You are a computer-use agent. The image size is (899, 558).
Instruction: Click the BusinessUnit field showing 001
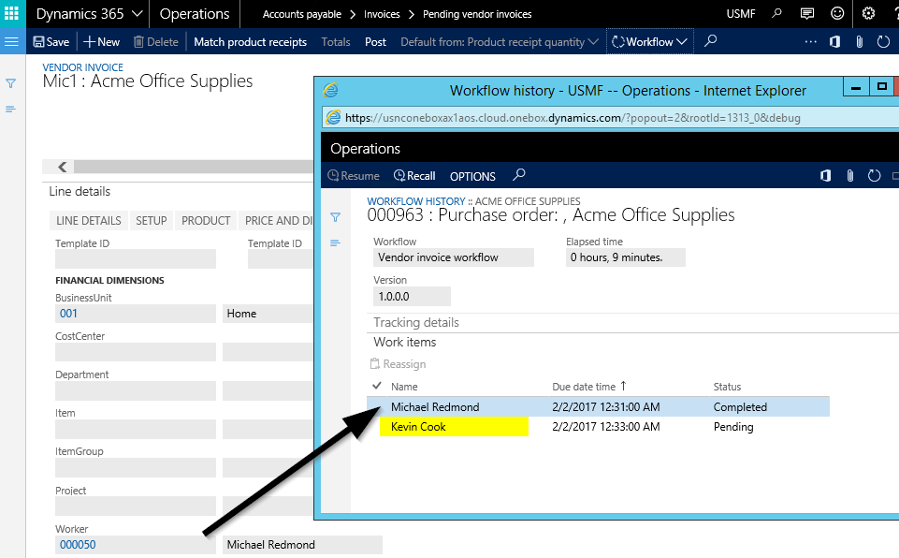coord(135,314)
